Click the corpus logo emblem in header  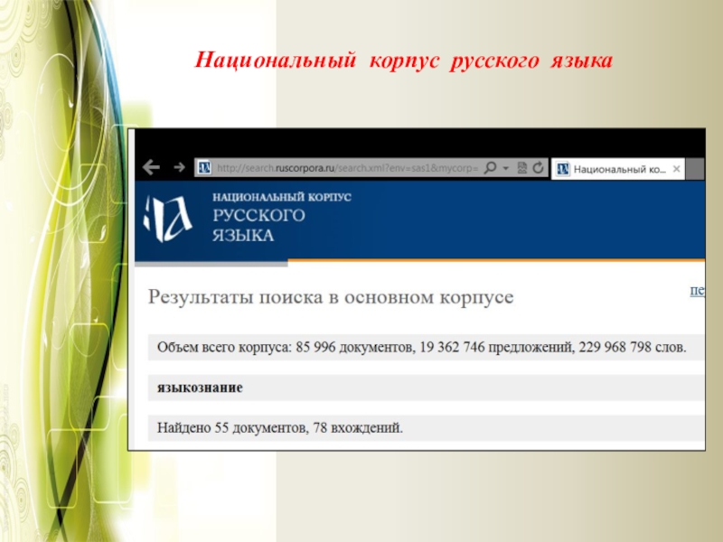(167, 218)
